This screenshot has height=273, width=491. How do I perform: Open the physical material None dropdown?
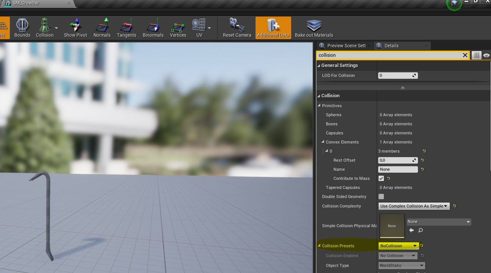point(439,222)
